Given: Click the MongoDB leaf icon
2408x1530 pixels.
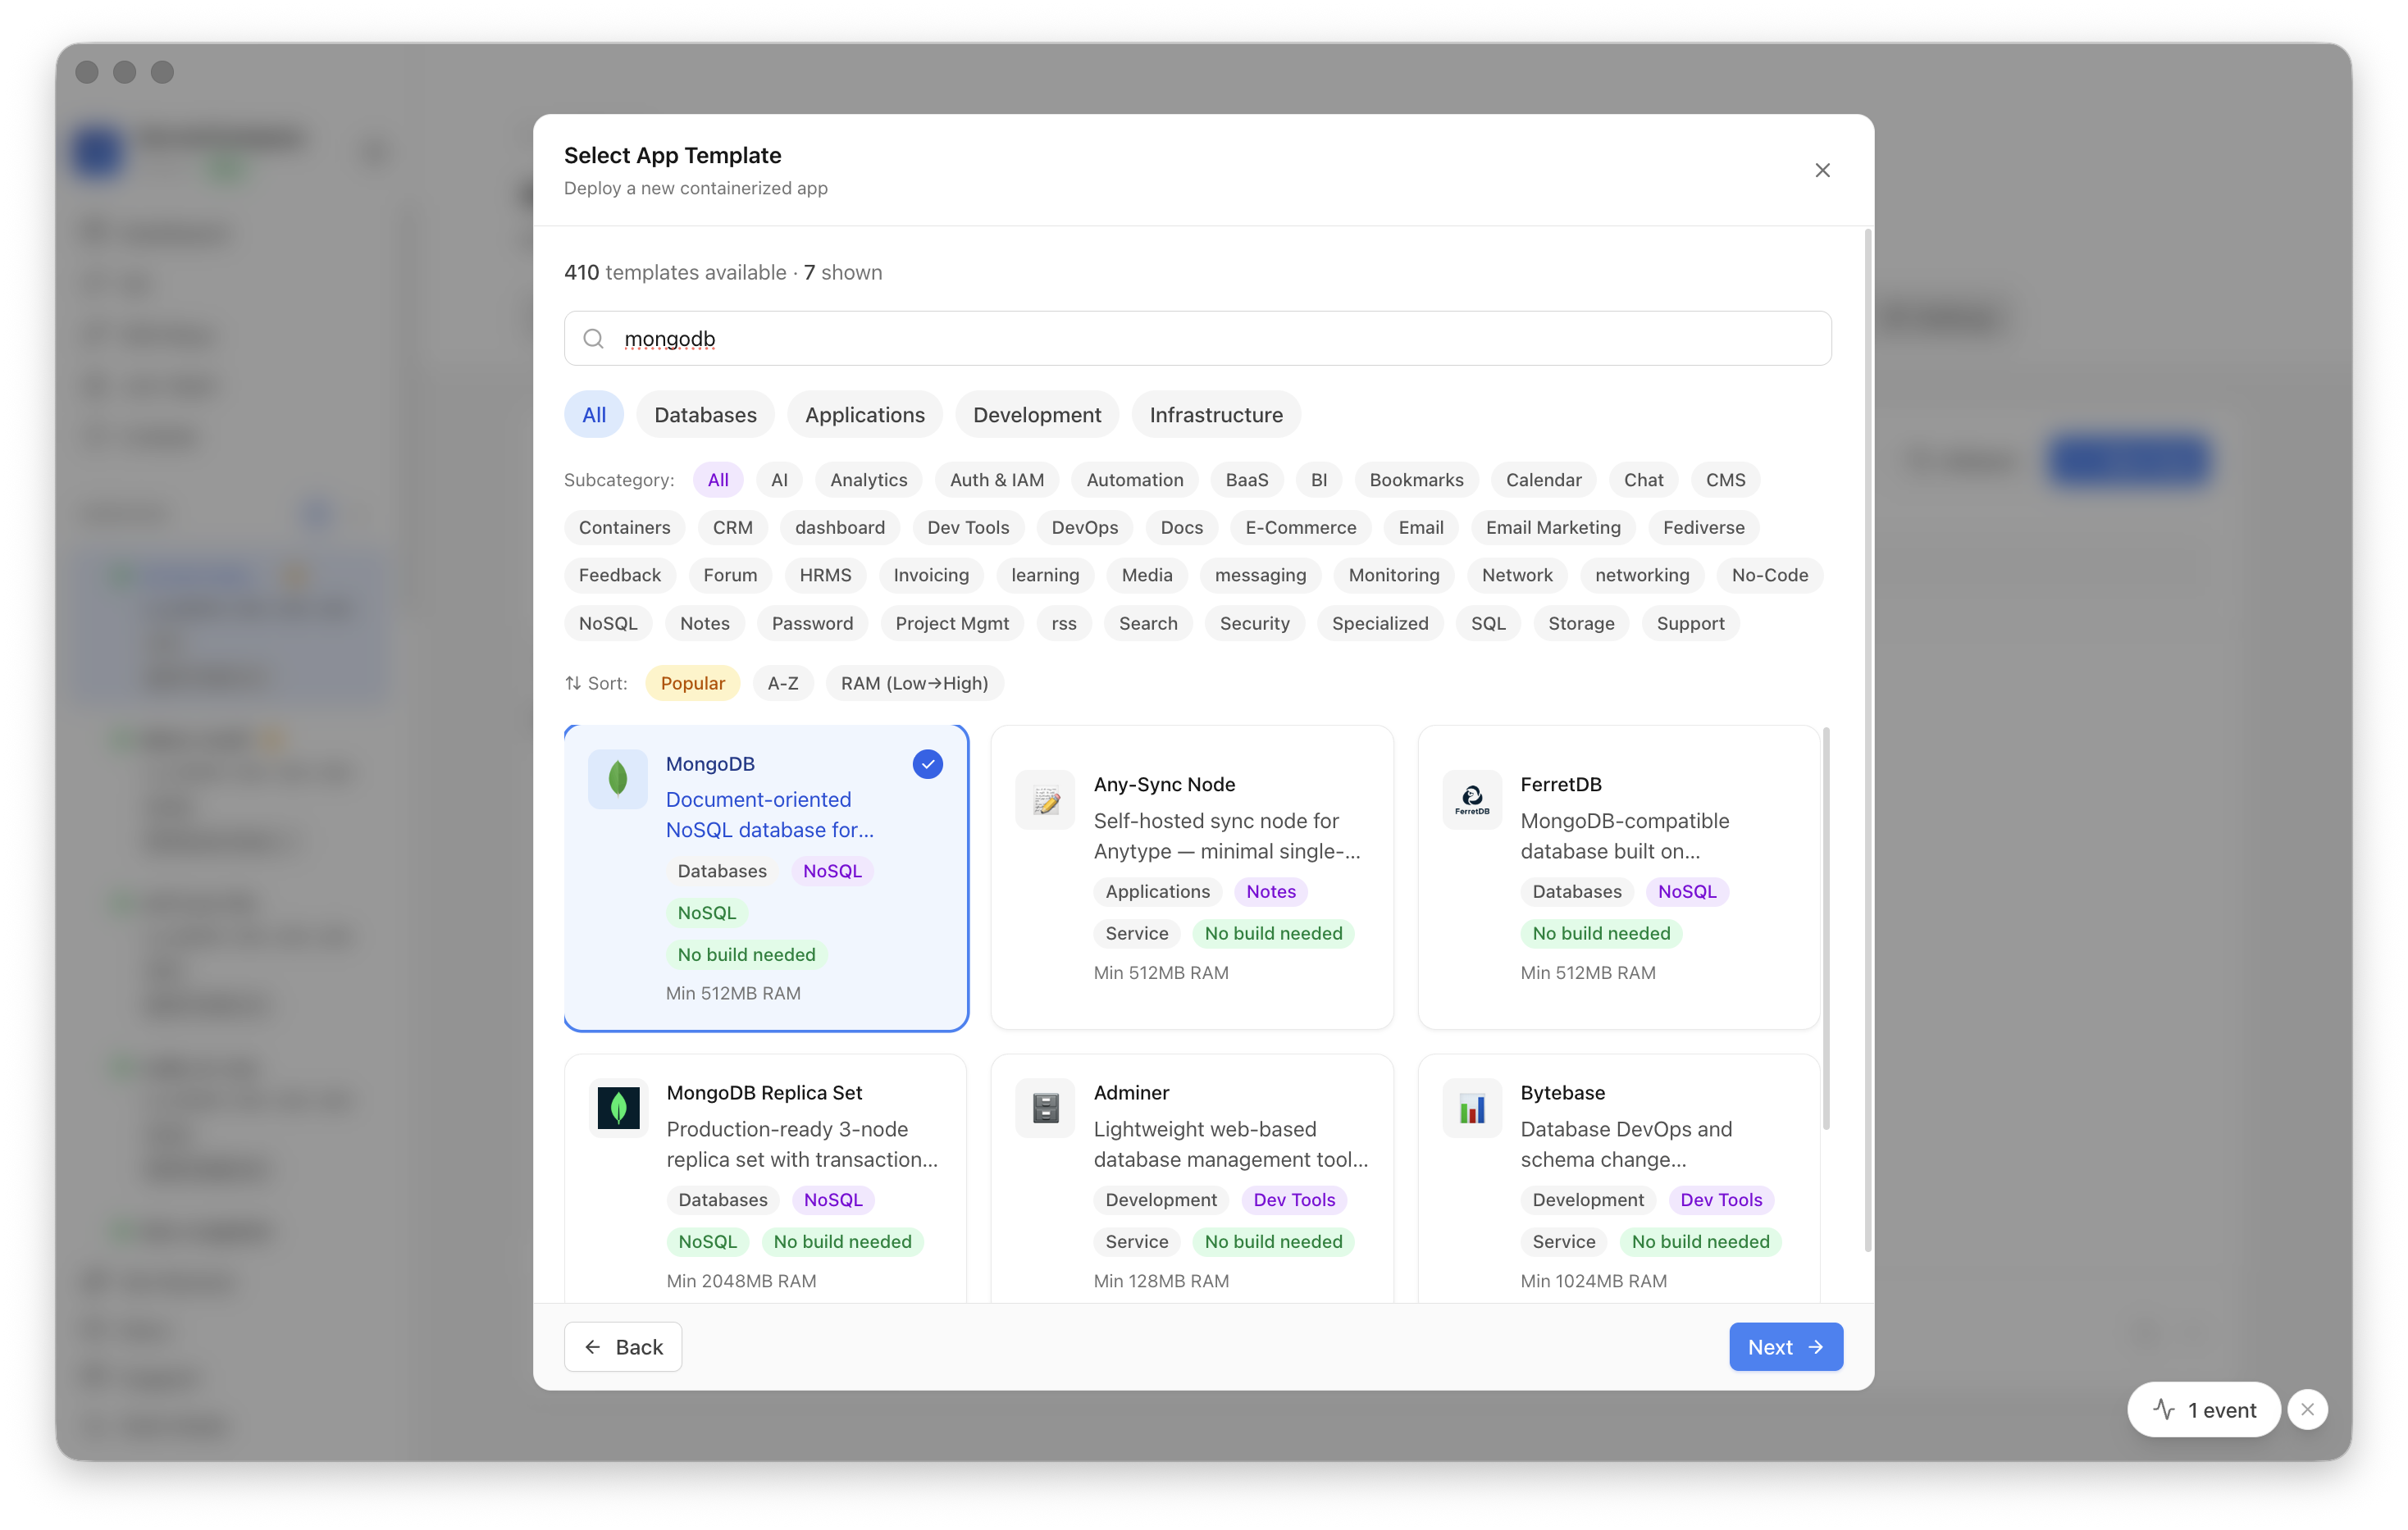Looking at the screenshot, I should [618, 778].
